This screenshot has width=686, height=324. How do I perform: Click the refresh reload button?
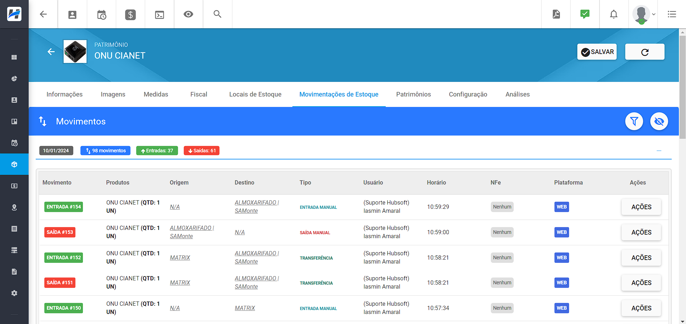click(x=645, y=52)
